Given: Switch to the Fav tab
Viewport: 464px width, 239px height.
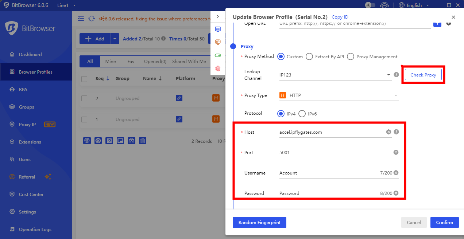Looking at the screenshot, I should pyautogui.click(x=131, y=62).
